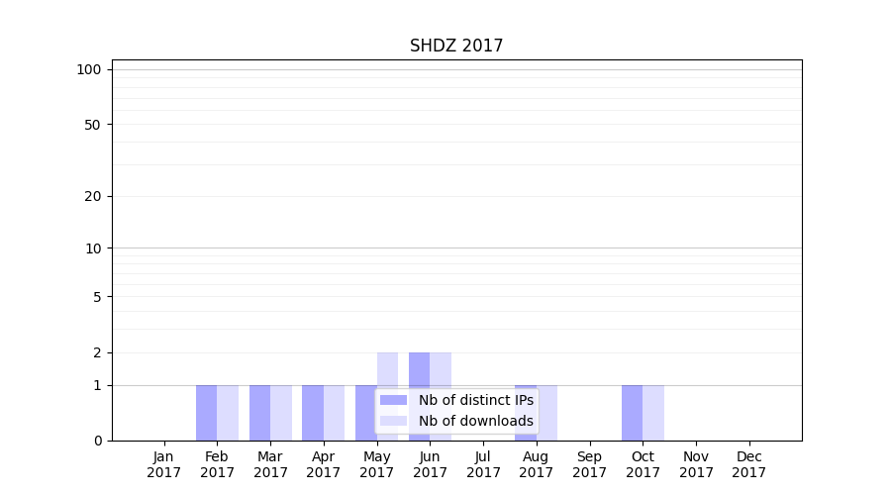Click the Aug 2017 downloads bar

547,413
